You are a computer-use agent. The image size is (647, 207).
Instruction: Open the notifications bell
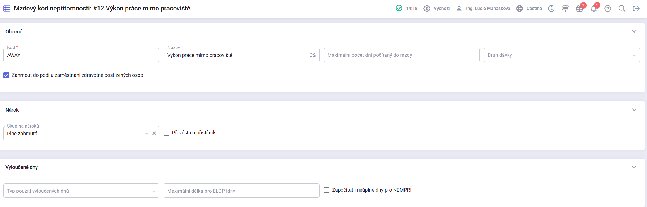pos(594,9)
